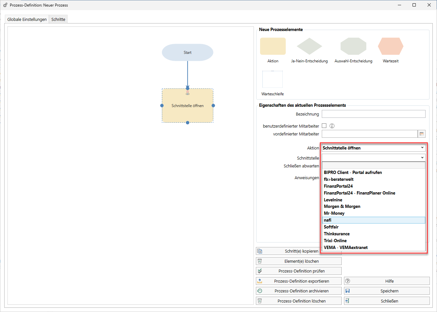437x312 pixels.
Task: Click the info icon beside benutzerdefinierter Mitarbeiter
Action: click(332, 126)
